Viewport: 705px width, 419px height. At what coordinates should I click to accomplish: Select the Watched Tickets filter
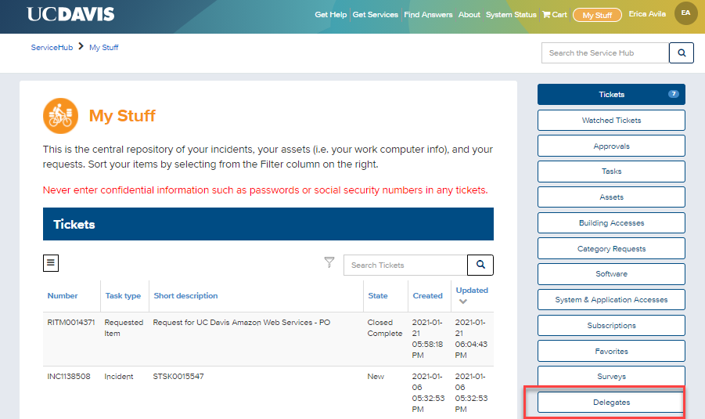coord(611,121)
